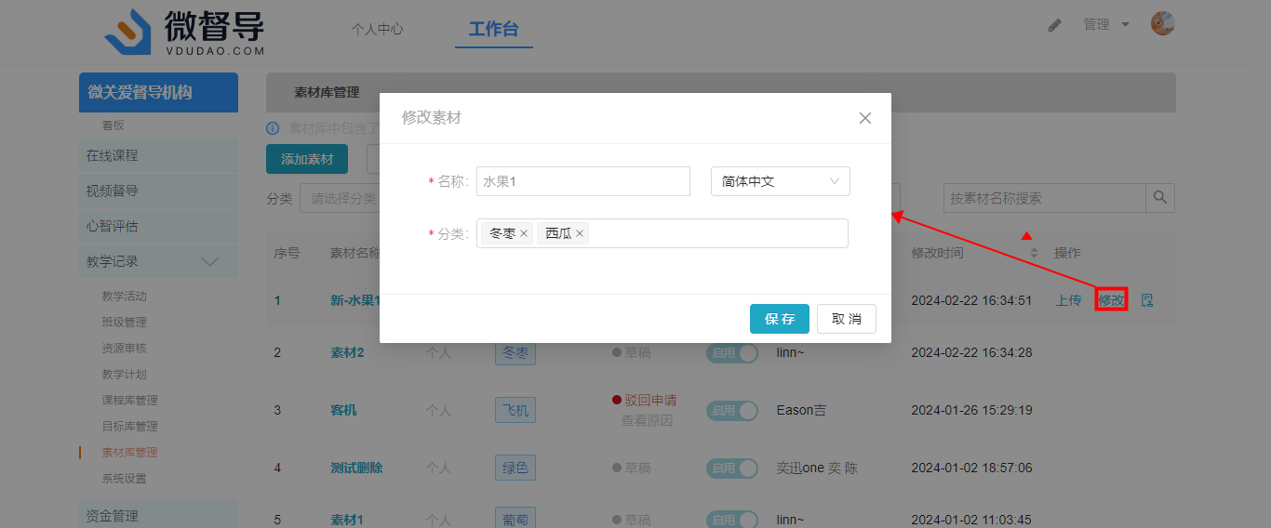Open the 简体中文 language dropdown
Viewport: 1271px width, 528px height.
click(780, 181)
